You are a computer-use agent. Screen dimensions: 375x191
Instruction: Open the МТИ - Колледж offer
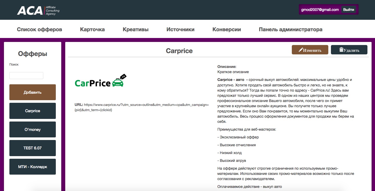point(33,167)
